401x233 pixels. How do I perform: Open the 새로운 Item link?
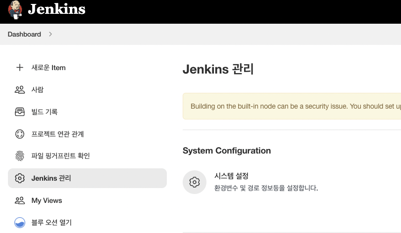coord(49,68)
